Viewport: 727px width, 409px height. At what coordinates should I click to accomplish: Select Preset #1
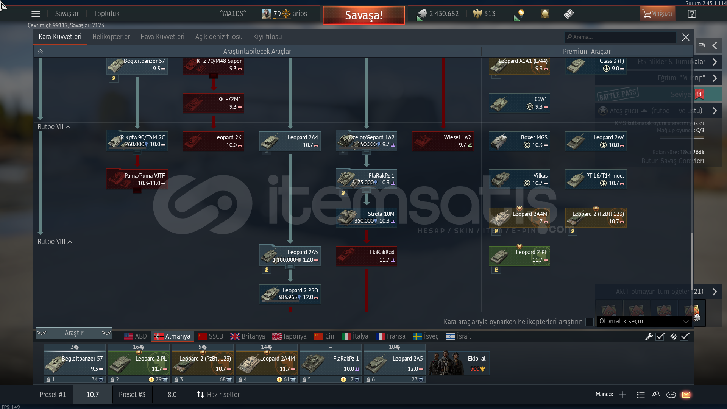coord(53,395)
